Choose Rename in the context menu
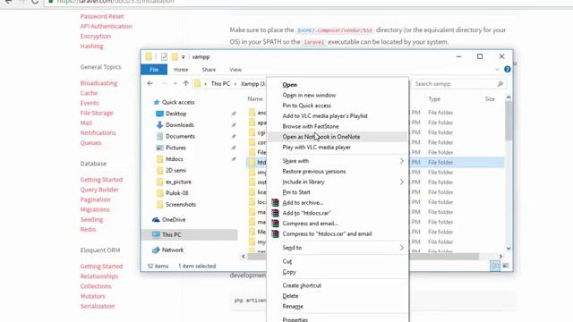The width and height of the screenshot is (573, 322). point(293,306)
